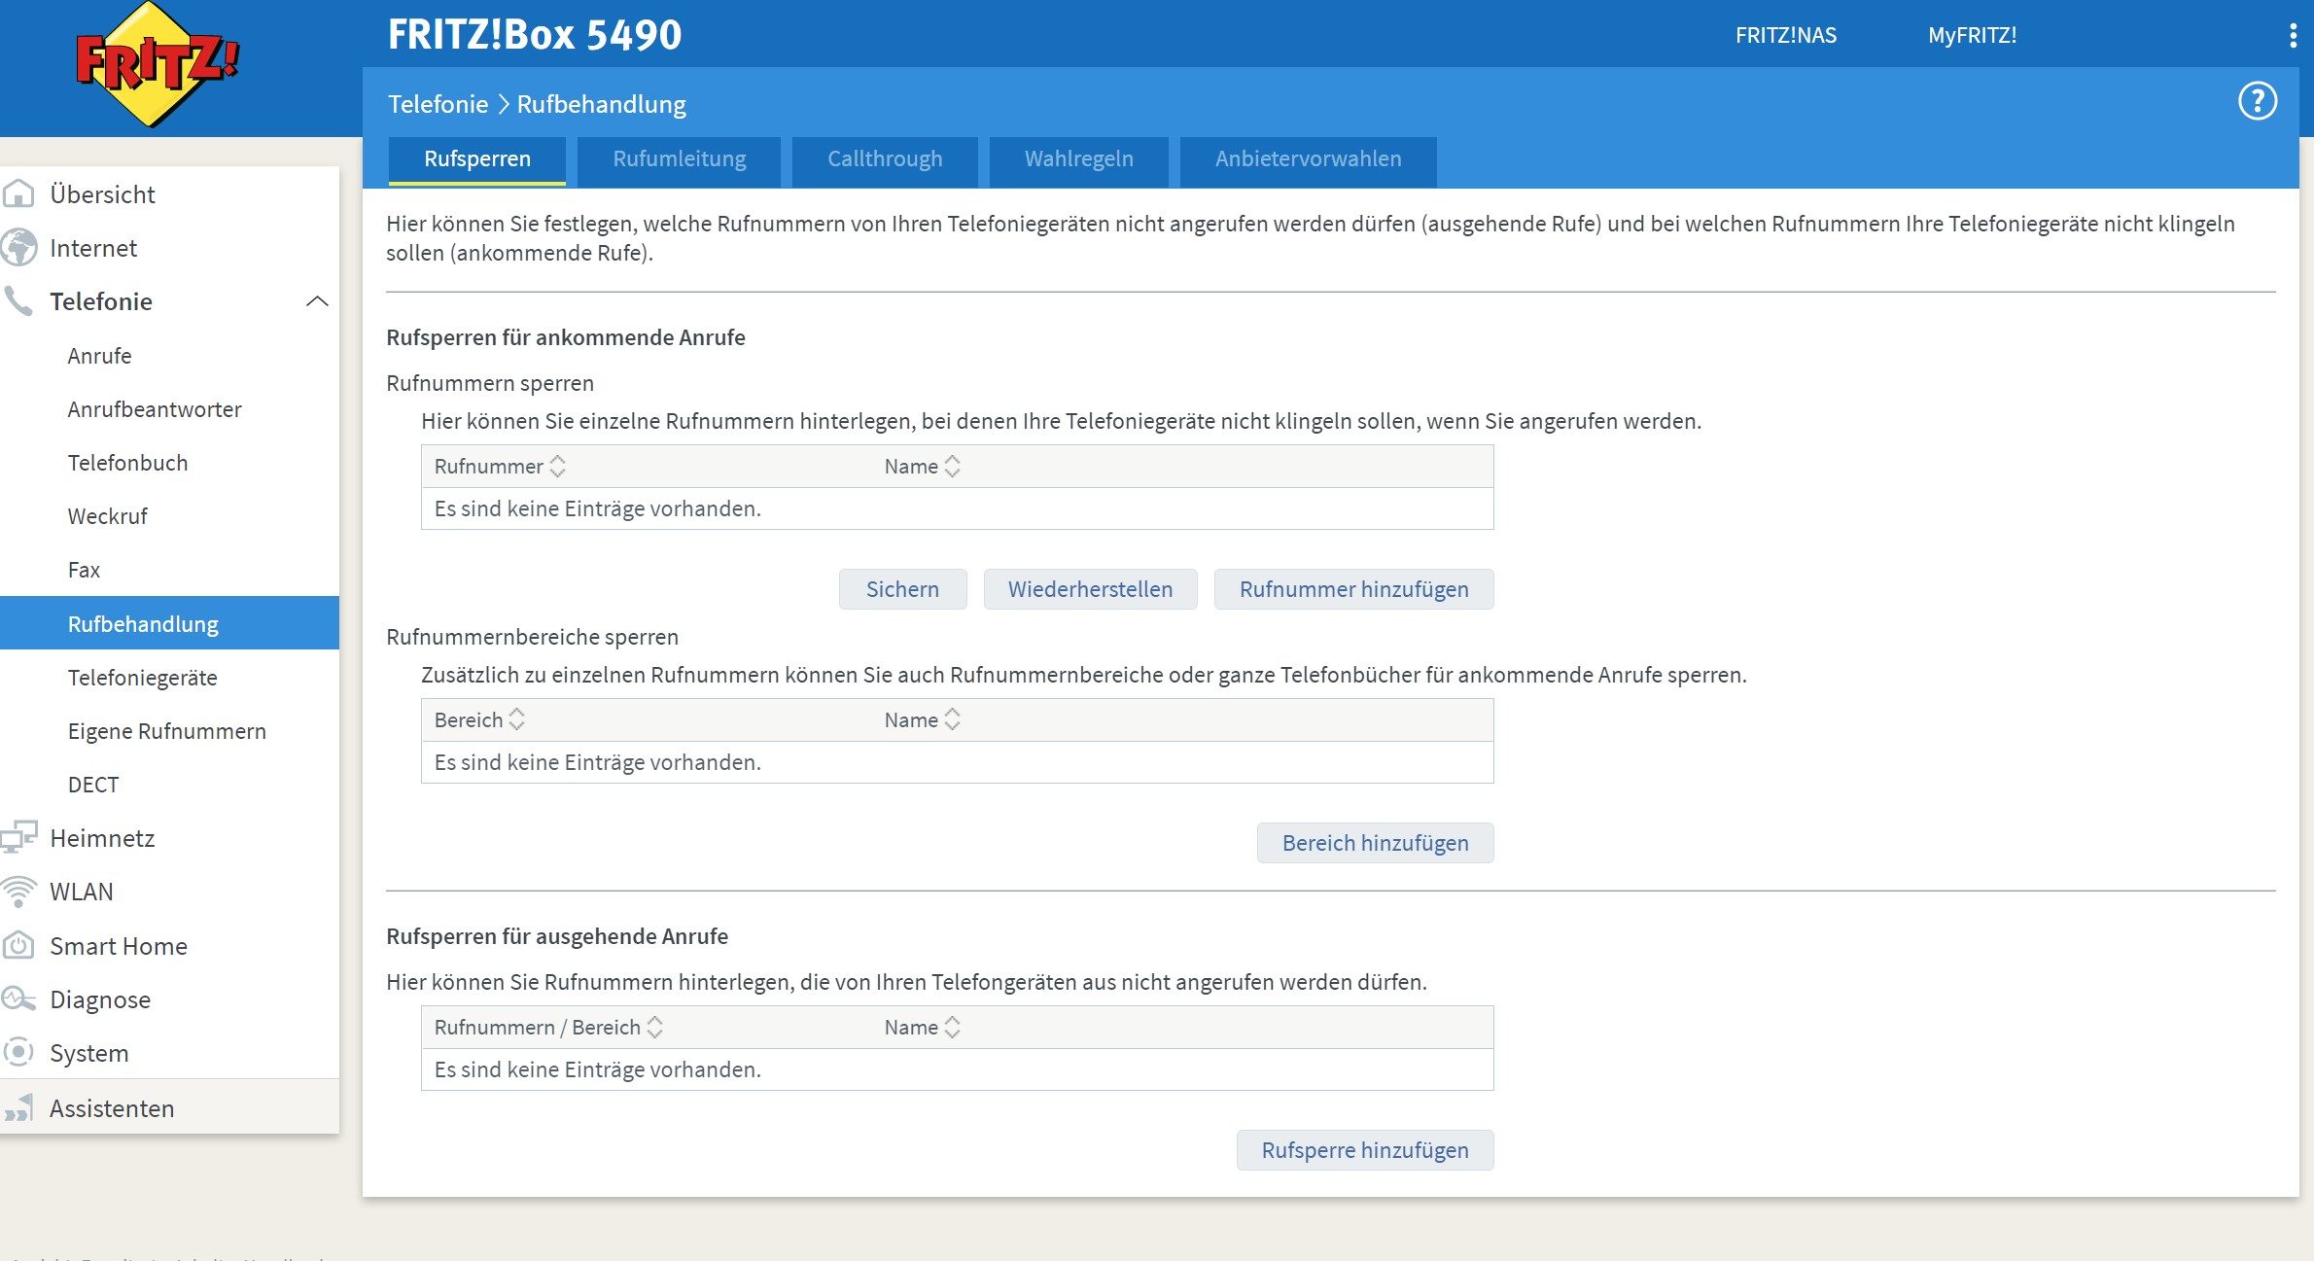Open the MyFRITZ! link in header

pos(1972,36)
